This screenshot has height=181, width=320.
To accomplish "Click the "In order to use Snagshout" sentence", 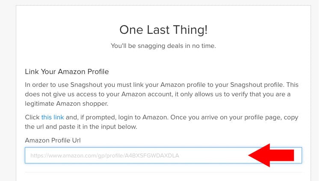I will tap(162, 85).
